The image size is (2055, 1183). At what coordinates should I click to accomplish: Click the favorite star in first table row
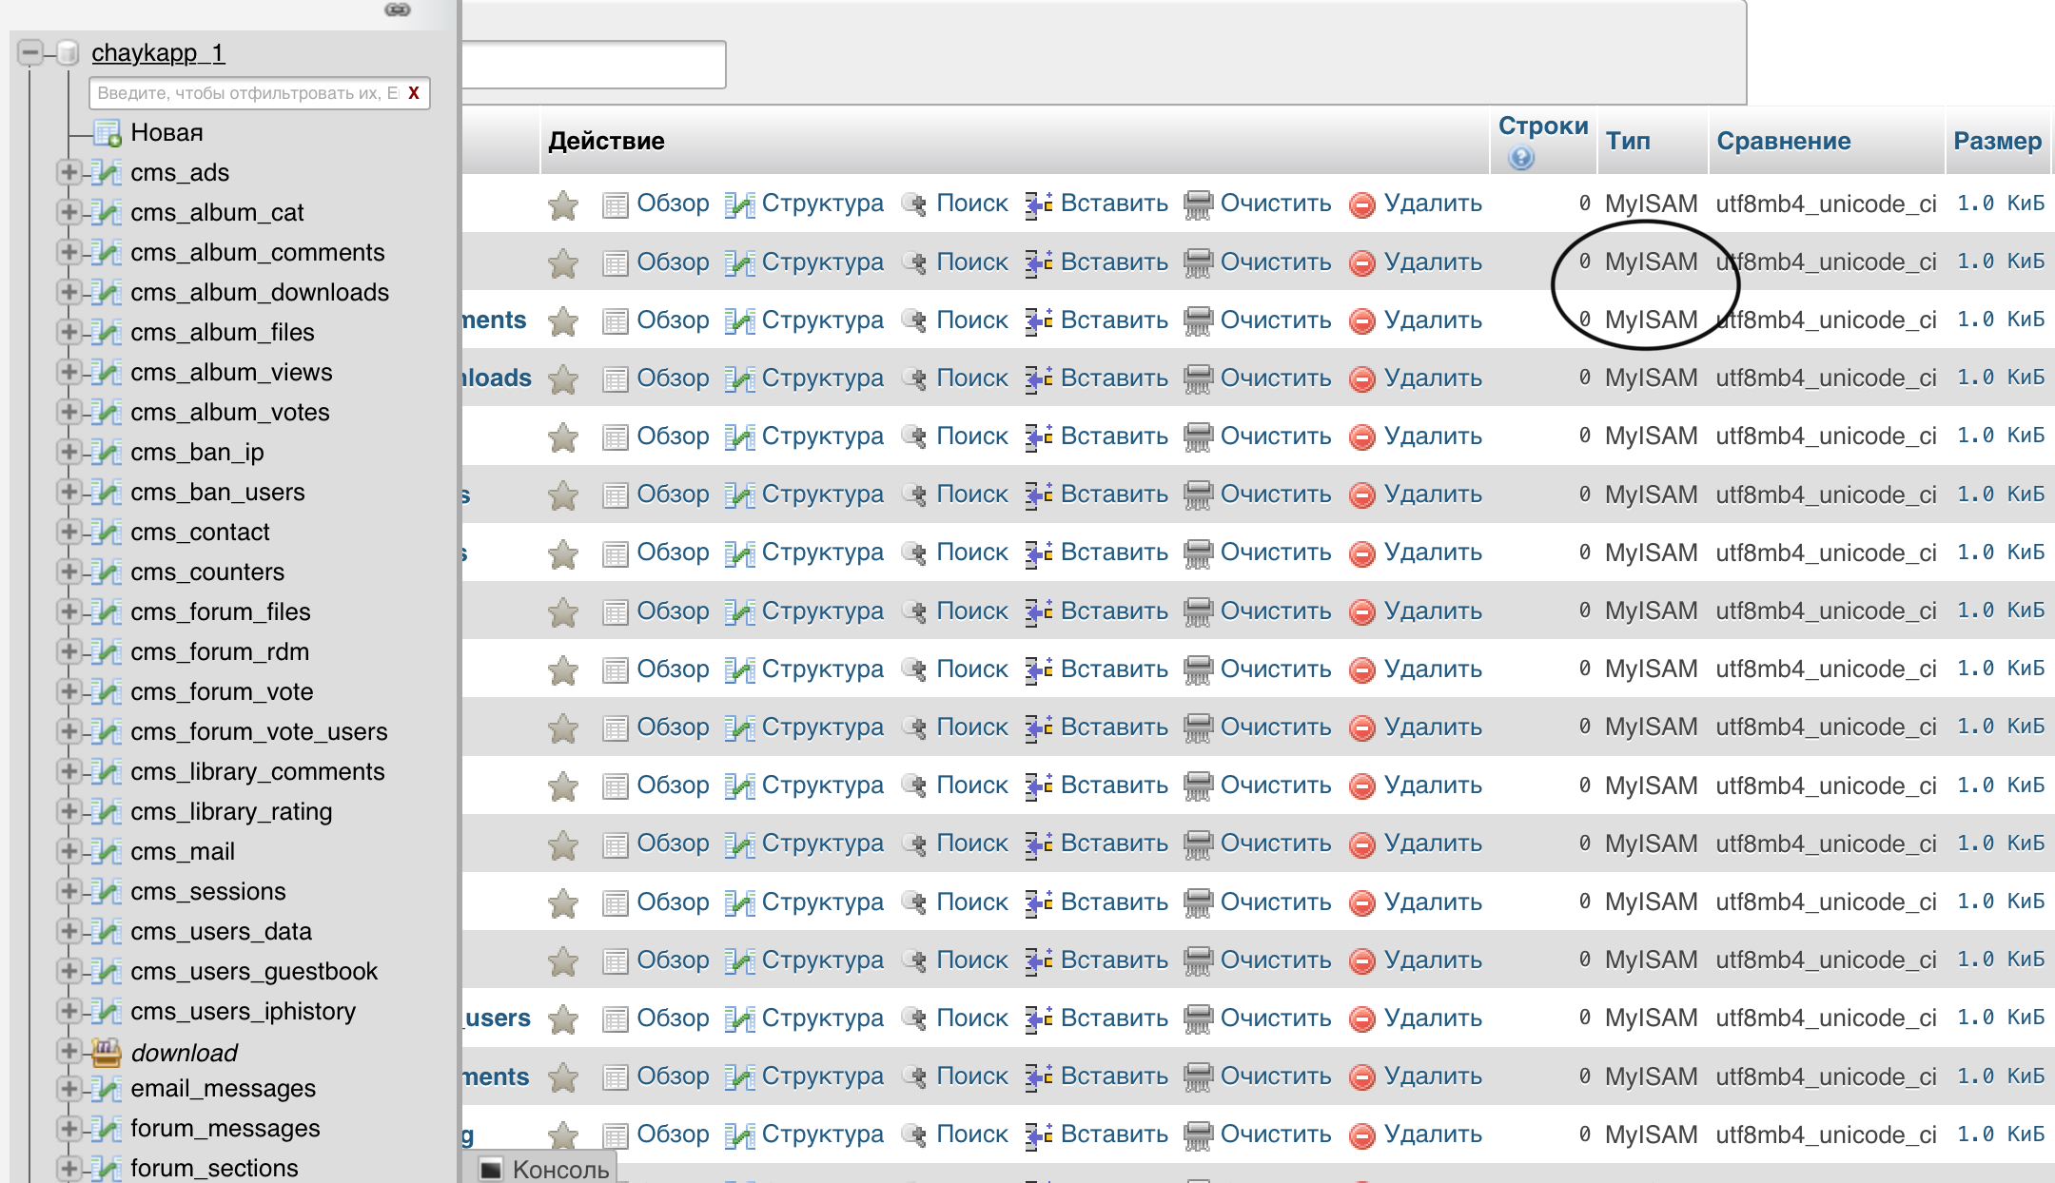[563, 204]
